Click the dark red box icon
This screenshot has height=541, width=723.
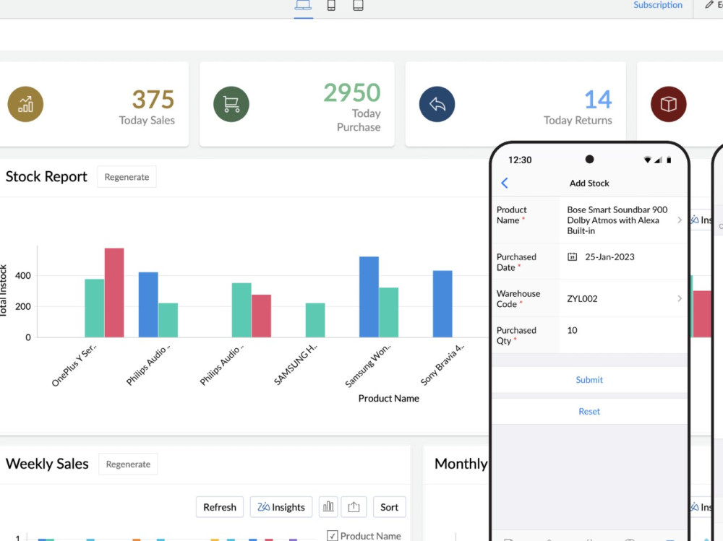pyautogui.click(x=669, y=104)
